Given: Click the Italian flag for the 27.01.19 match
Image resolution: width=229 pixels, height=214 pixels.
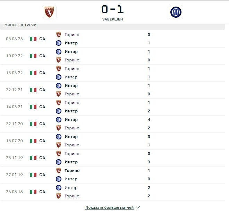Looking at the screenshot, I should click(x=33, y=175).
